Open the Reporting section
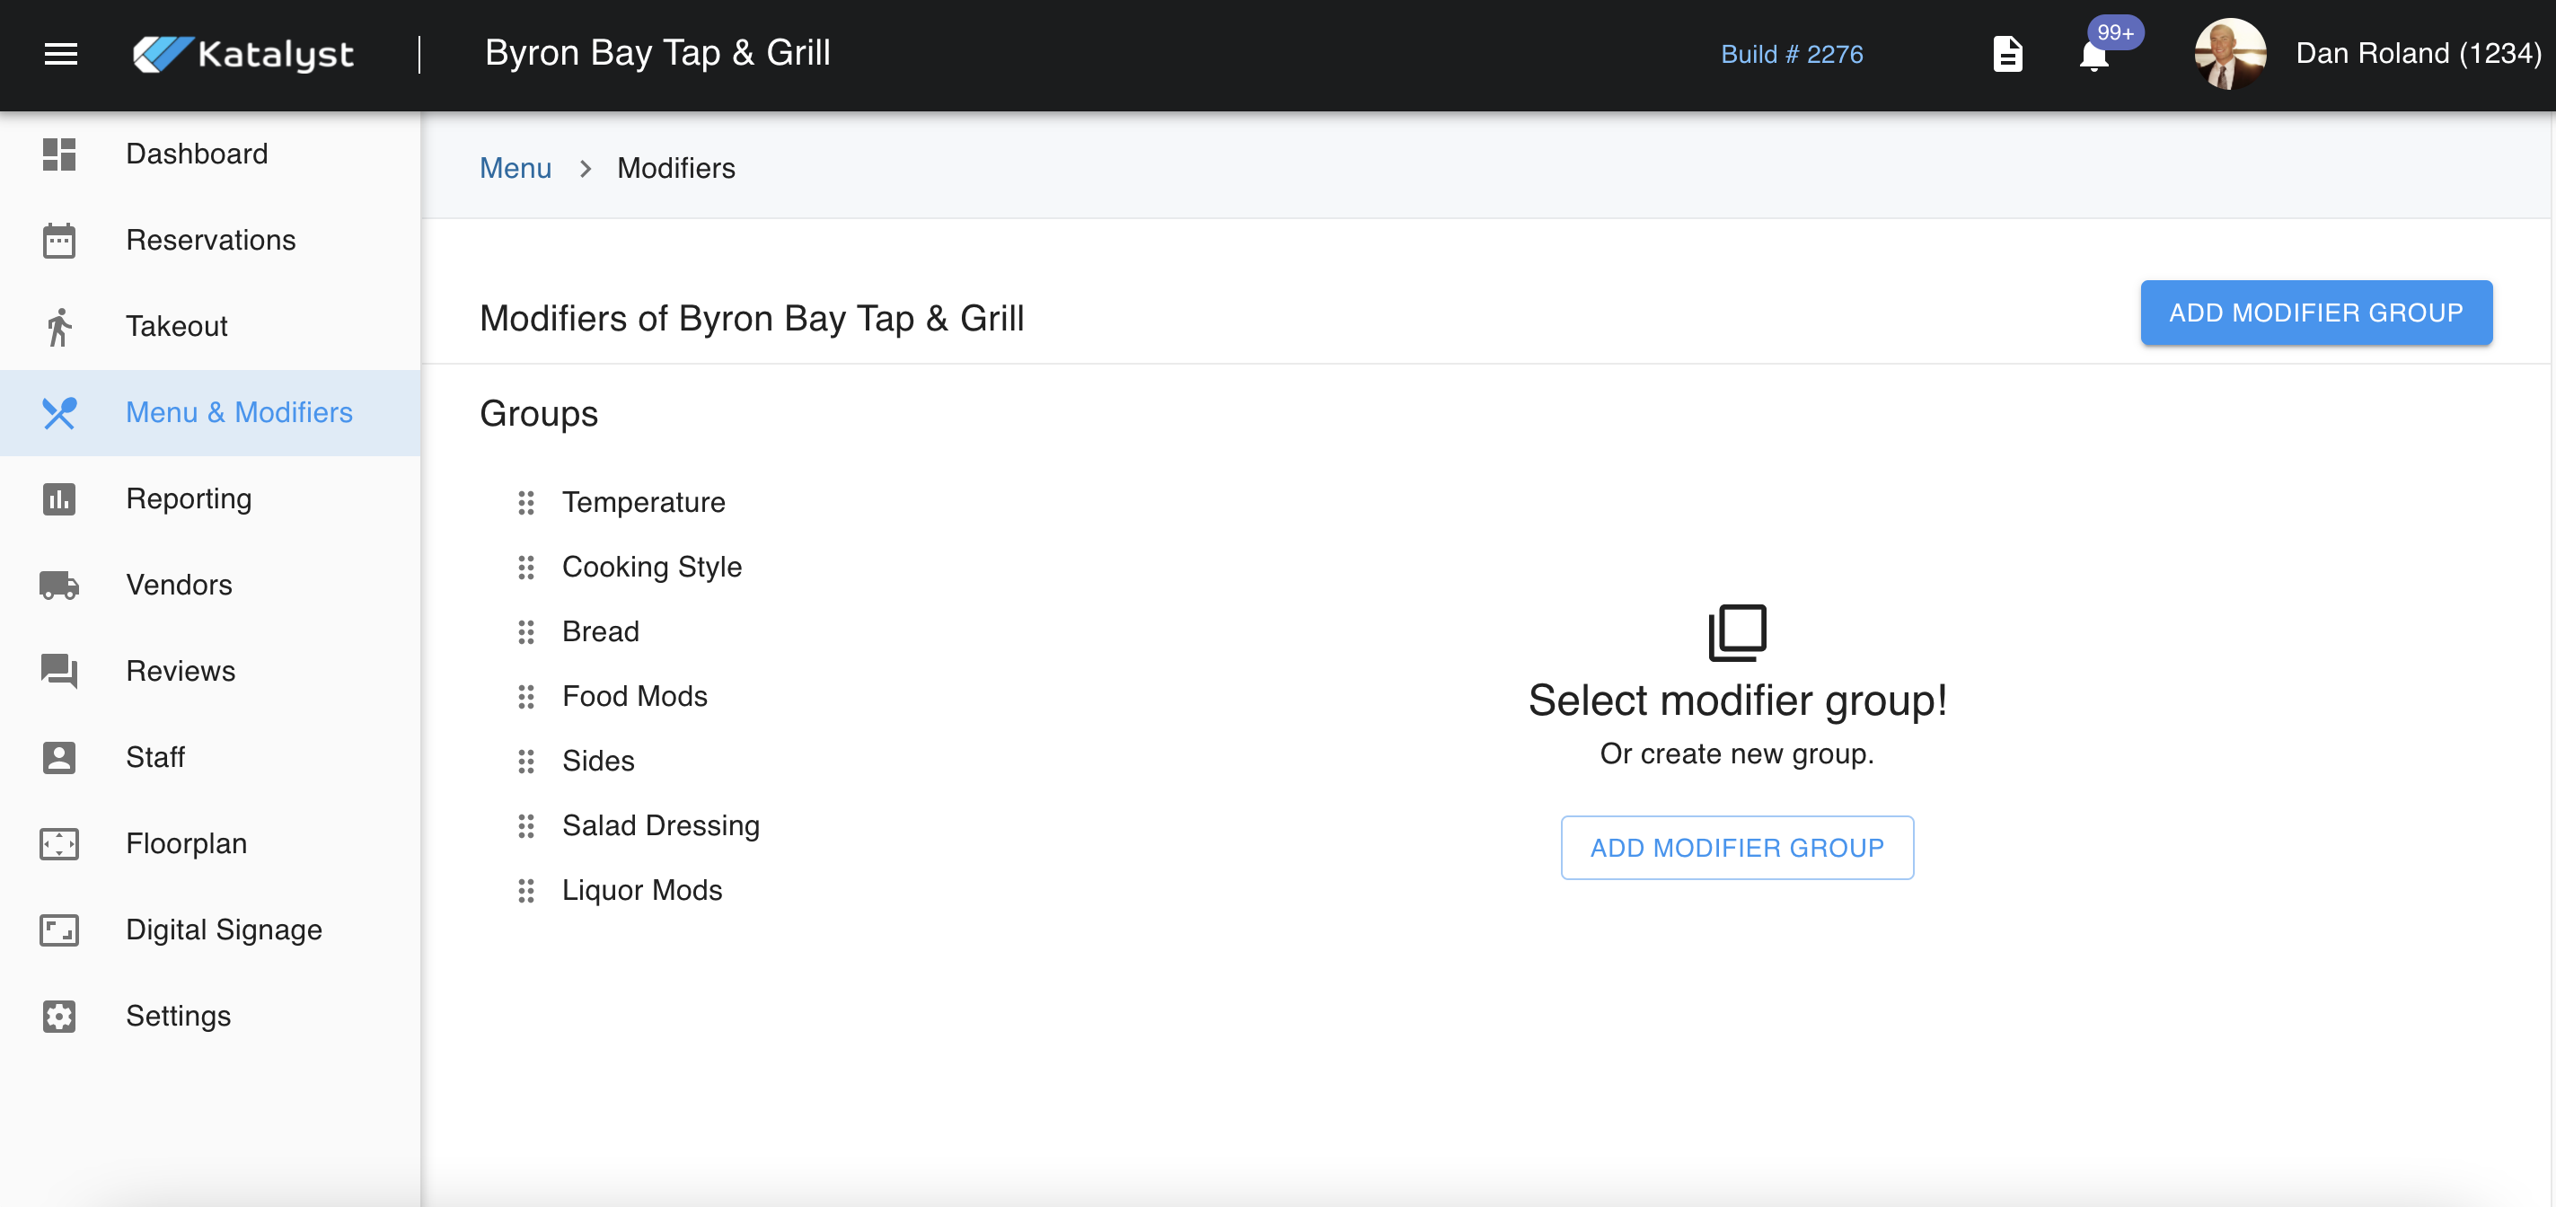 [189, 498]
